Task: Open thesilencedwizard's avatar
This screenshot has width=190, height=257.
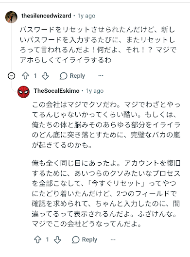Action: tap(11, 17)
